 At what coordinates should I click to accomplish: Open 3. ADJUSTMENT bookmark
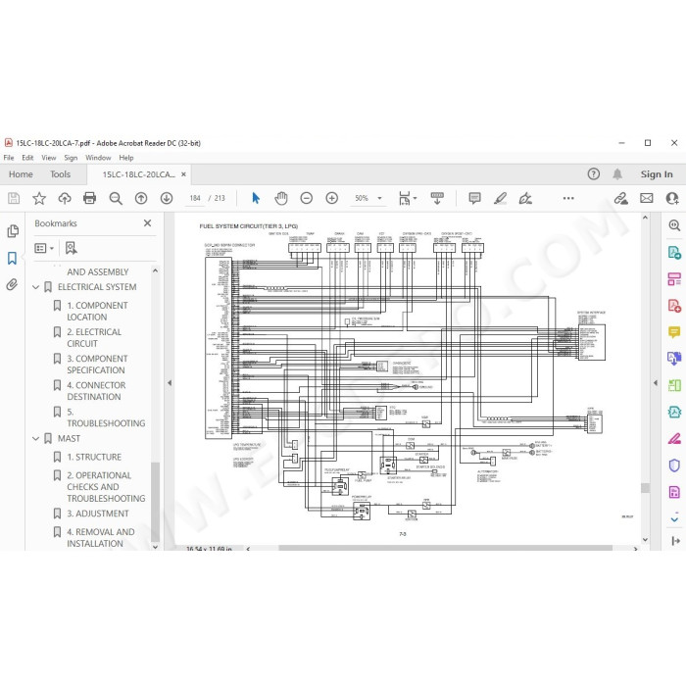[x=98, y=514]
